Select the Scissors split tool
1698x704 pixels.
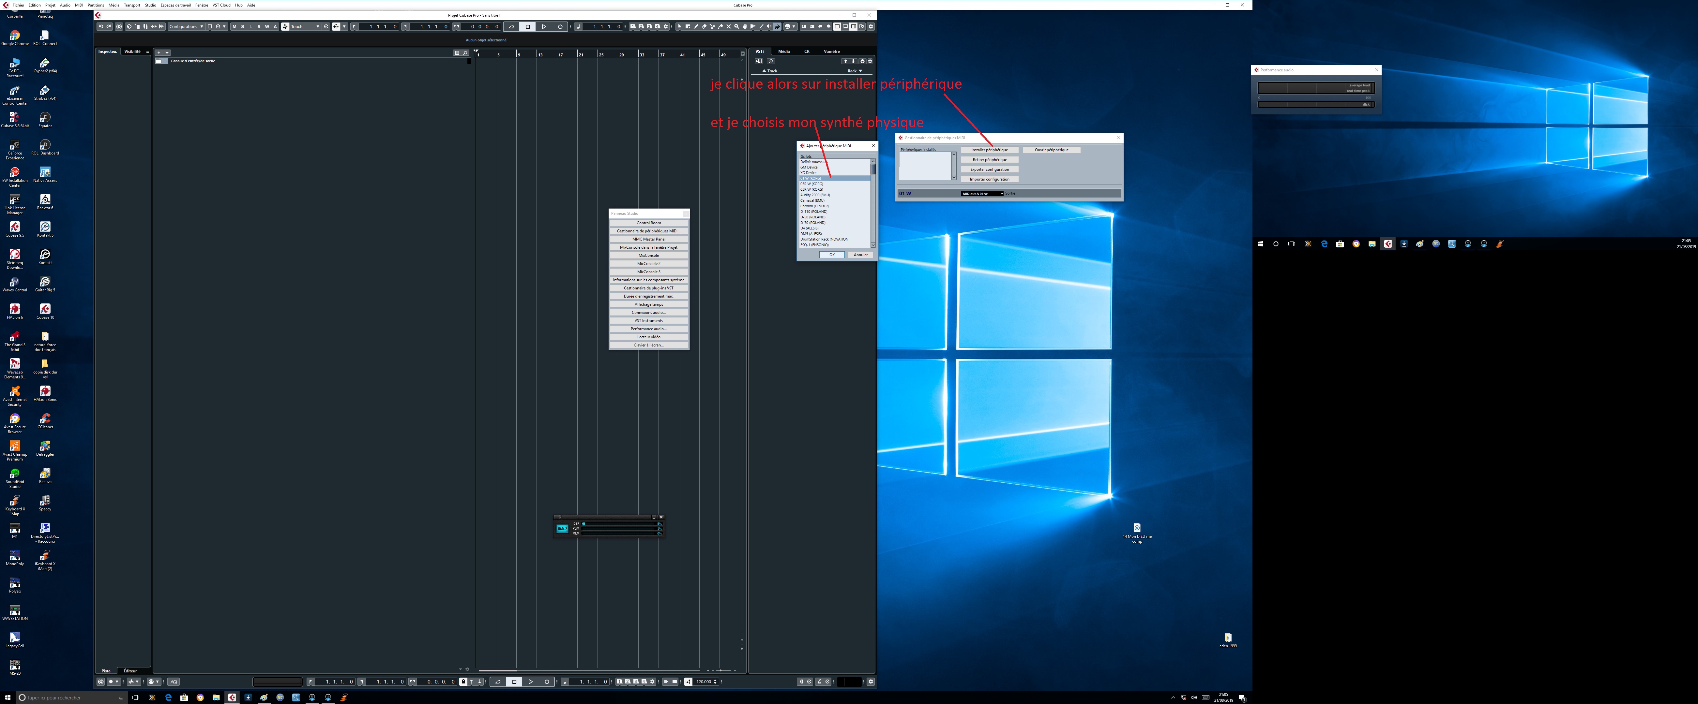tap(712, 26)
